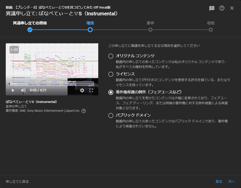Click 申し立てに戻る link
Image resolution: width=241 pixels, height=188 pixels.
17,181
